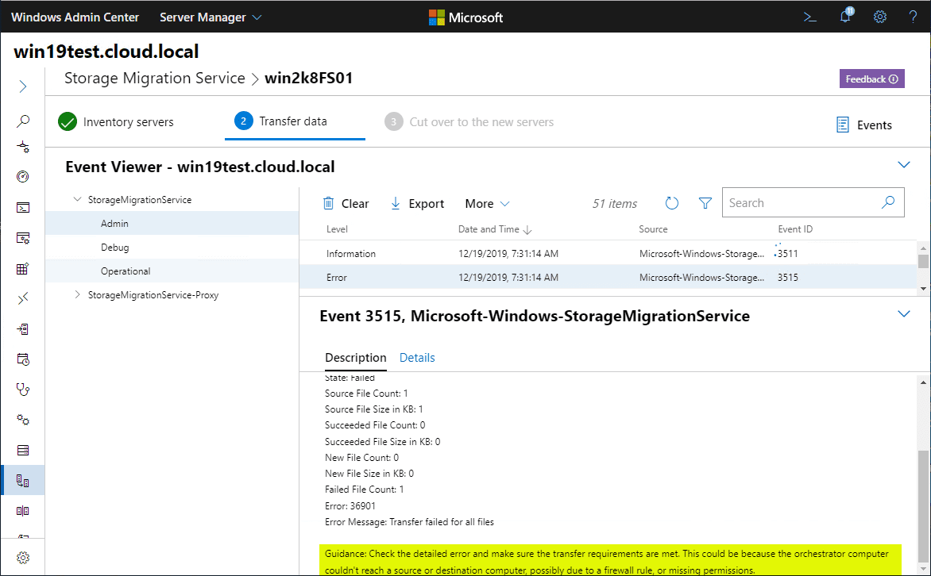
Task: Click the Feedback button
Action: (871, 79)
